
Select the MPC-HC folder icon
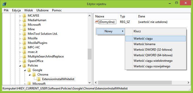click(24, 47)
